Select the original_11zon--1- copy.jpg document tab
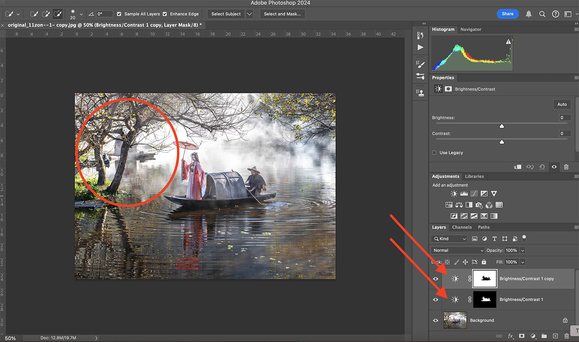Viewport: 579px width, 342px height. point(105,25)
